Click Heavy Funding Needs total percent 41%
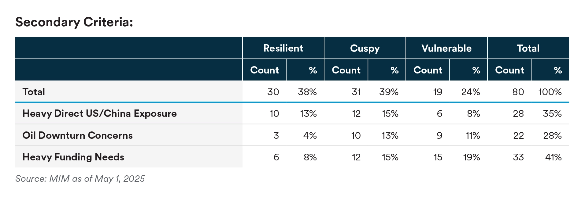This screenshot has width=585, height=197. click(553, 157)
